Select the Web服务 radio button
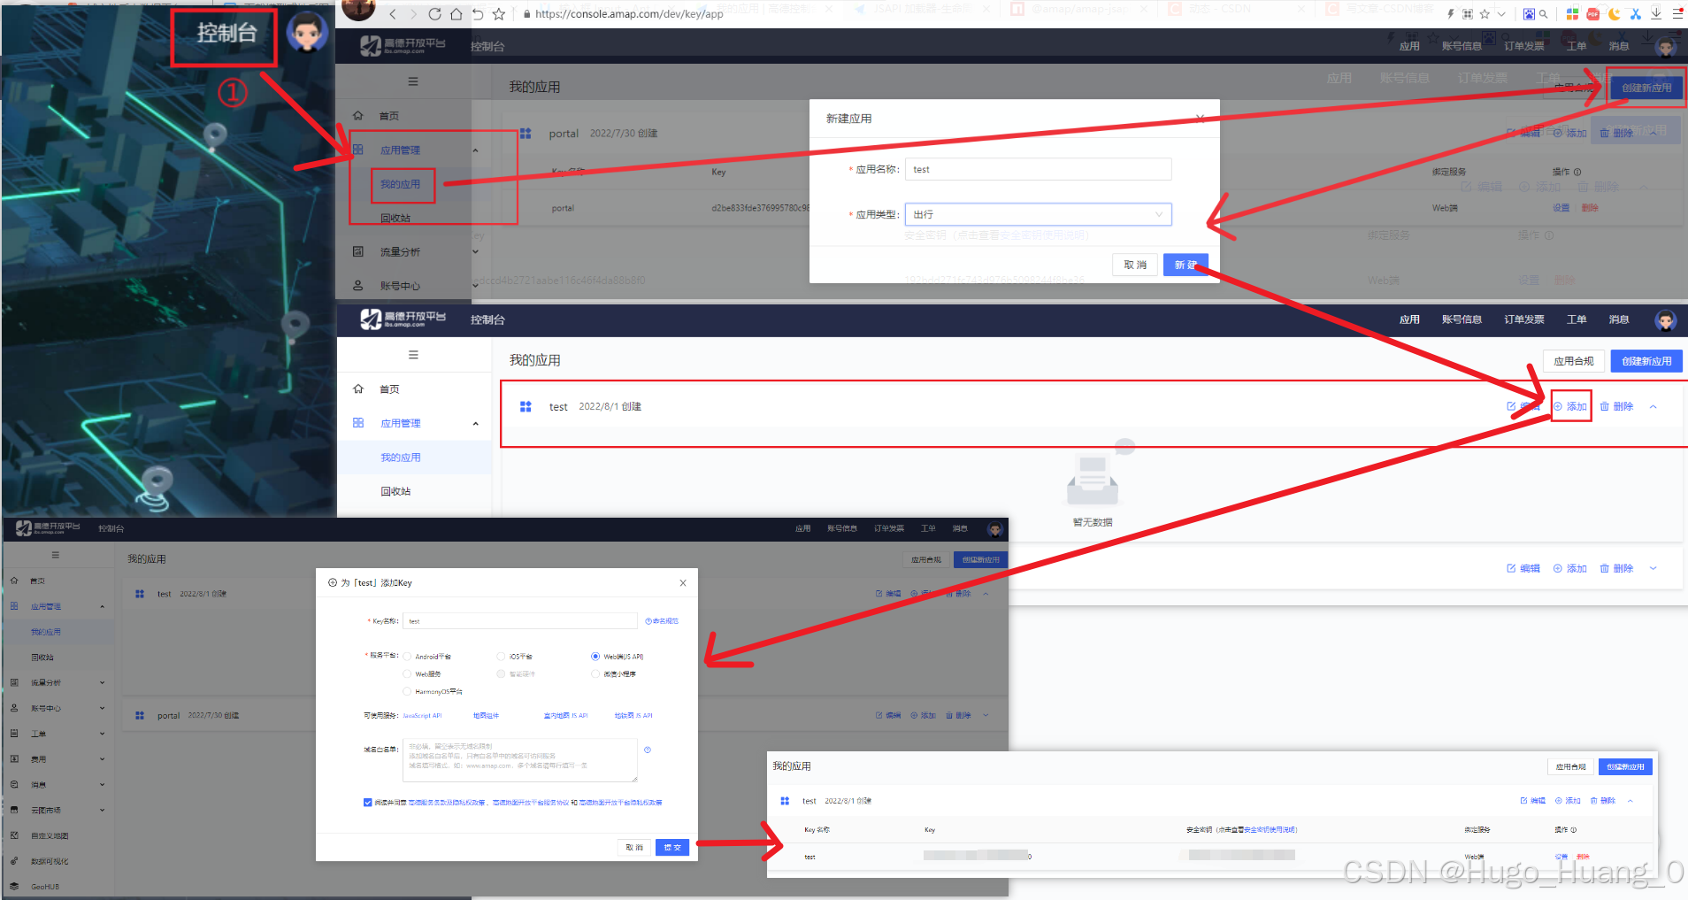Image resolution: width=1688 pixels, height=900 pixels. (x=407, y=674)
